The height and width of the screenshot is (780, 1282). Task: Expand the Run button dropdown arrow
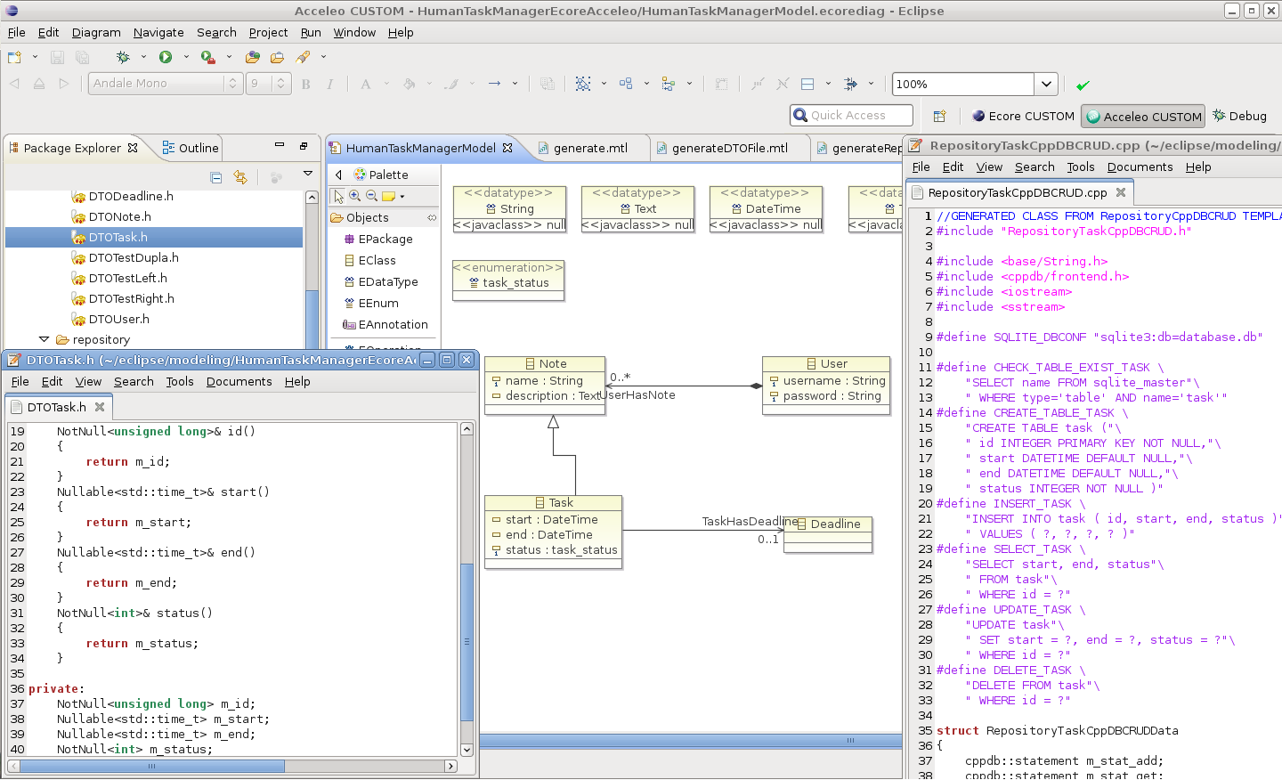186,57
